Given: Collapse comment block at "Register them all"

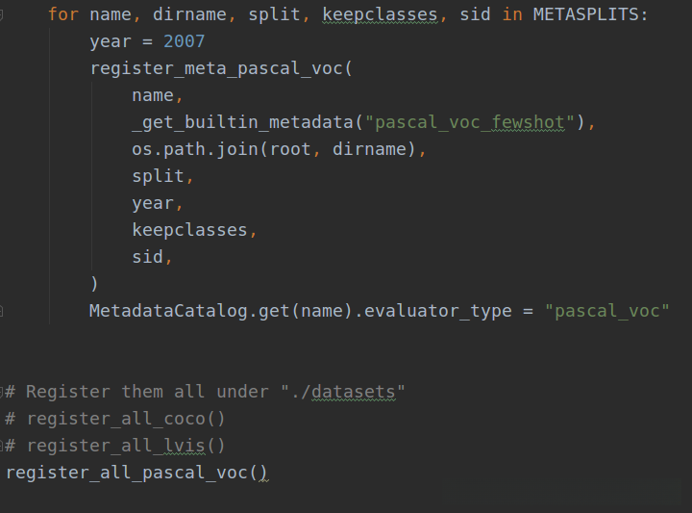Looking at the screenshot, I should pyautogui.click(x=3, y=391).
